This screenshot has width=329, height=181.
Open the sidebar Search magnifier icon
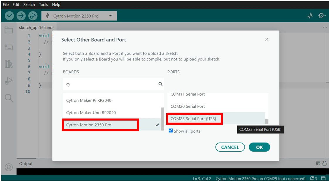point(9,98)
